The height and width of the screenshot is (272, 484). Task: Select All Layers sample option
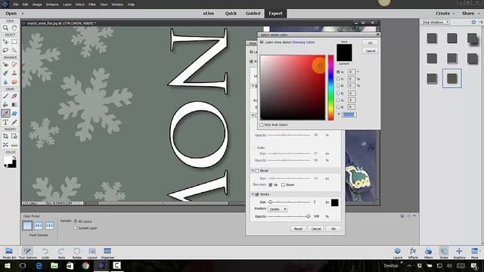point(76,221)
